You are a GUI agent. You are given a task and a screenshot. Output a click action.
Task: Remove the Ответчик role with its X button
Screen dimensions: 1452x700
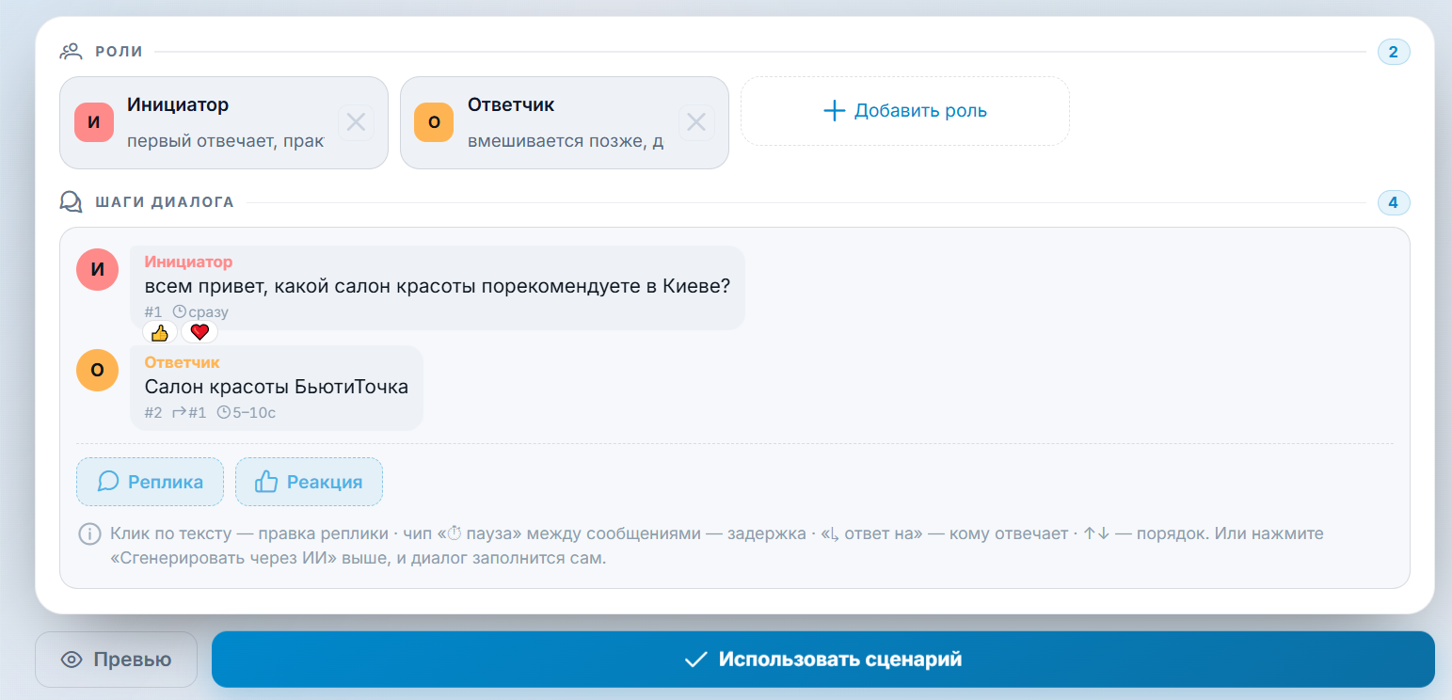click(x=696, y=122)
